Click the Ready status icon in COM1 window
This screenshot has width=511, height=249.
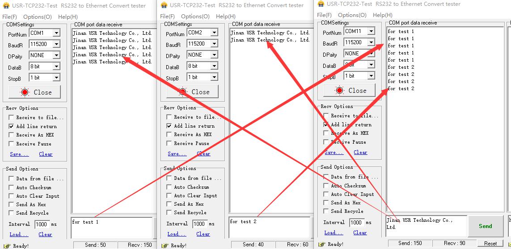pyautogui.click(x=6, y=246)
